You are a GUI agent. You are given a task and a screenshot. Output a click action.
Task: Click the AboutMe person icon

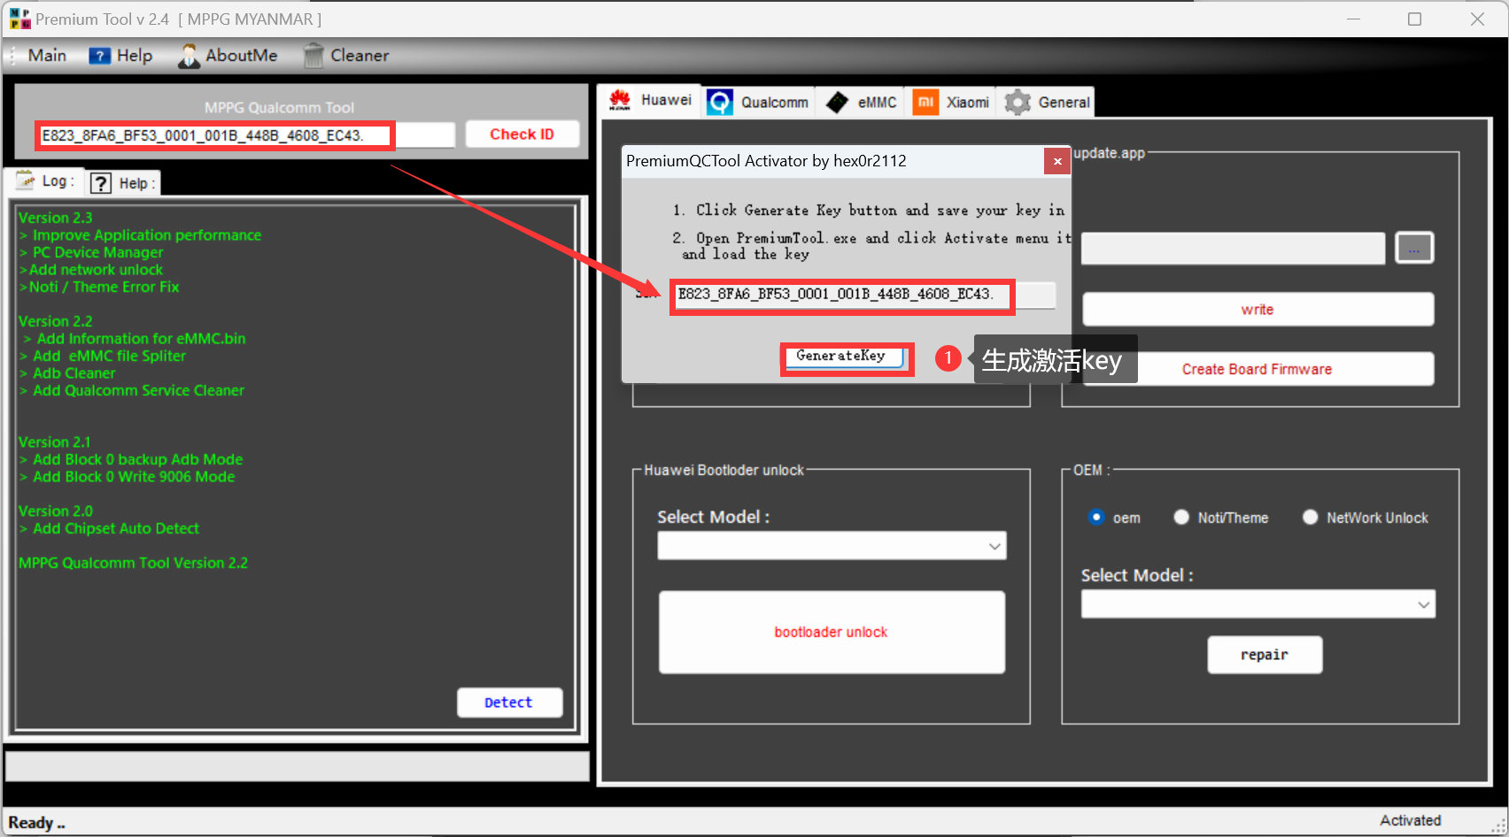[189, 56]
